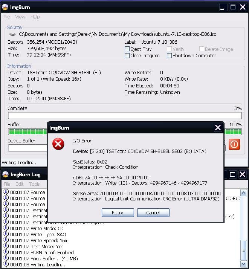The height and width of the screenshot is (269, 249).
Task: Enable the Eject Tray checkbox
Action: click(127, 49)
